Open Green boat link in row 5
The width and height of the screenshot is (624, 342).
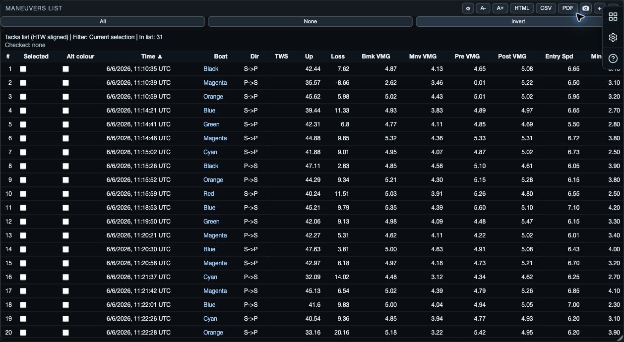tap(211, 124)
